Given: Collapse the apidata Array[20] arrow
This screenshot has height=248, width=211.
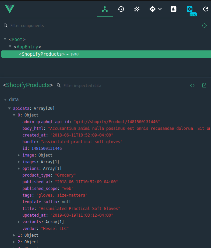Looking at the screenshot, I should [9, 108].
